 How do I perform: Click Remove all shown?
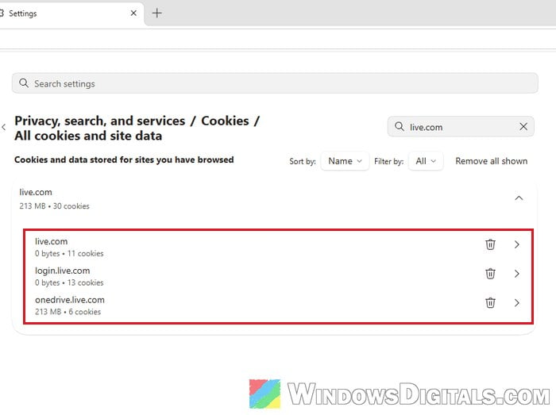pos(492,161)
